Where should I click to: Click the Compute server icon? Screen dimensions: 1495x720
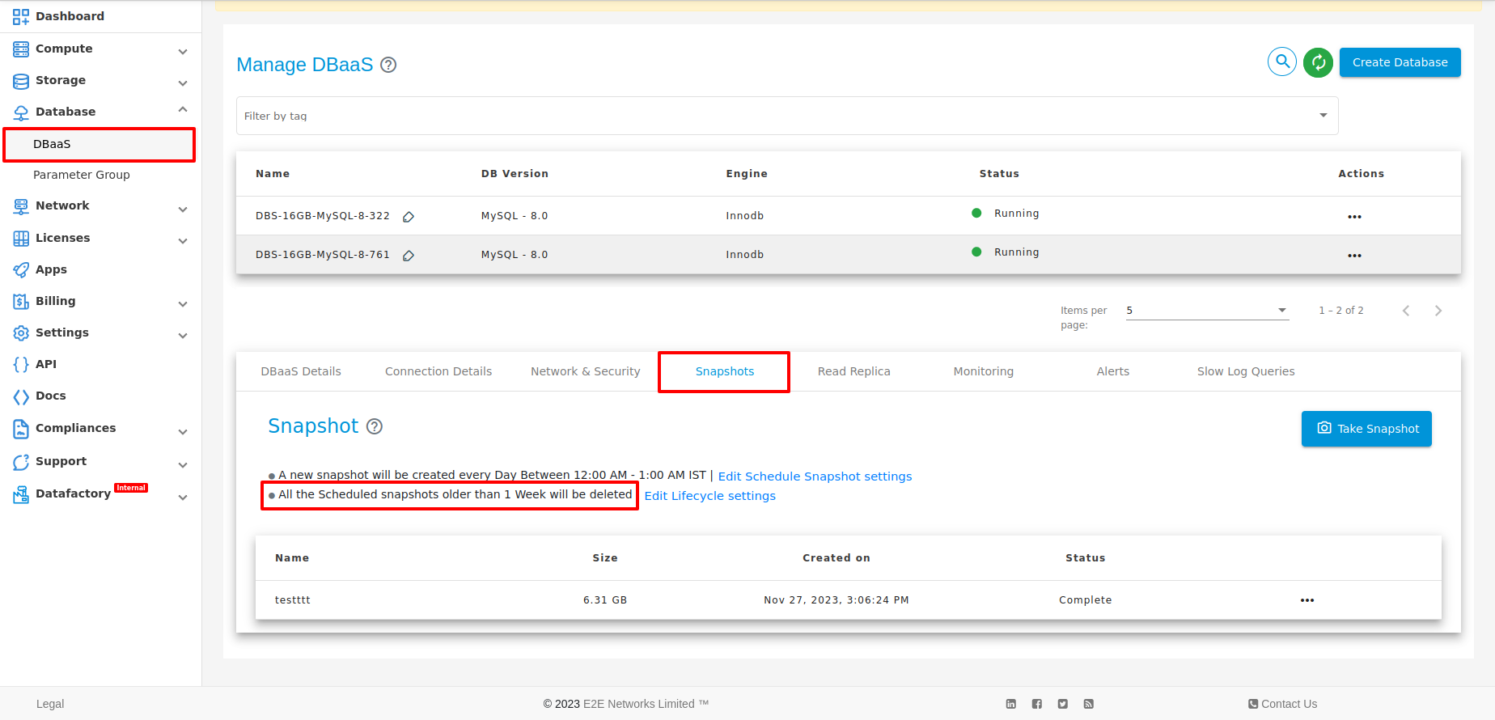pos(21,49)
